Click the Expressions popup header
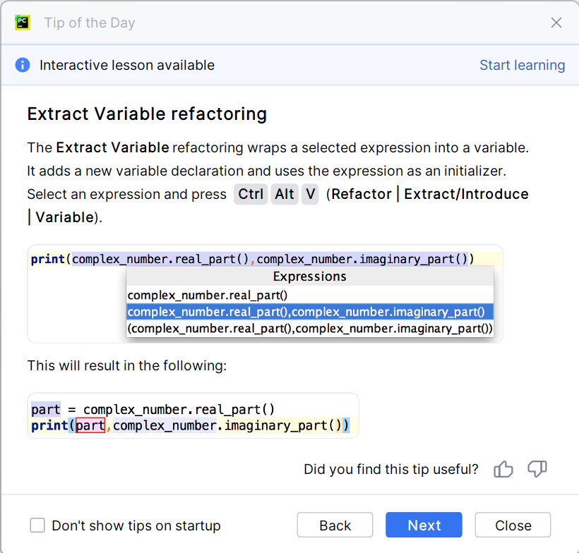The height and width of the screenshot is (553, 579). 309,276
